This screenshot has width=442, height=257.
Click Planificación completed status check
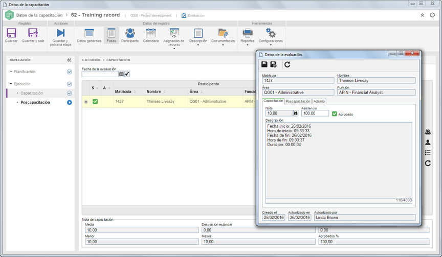pos(70,72)
